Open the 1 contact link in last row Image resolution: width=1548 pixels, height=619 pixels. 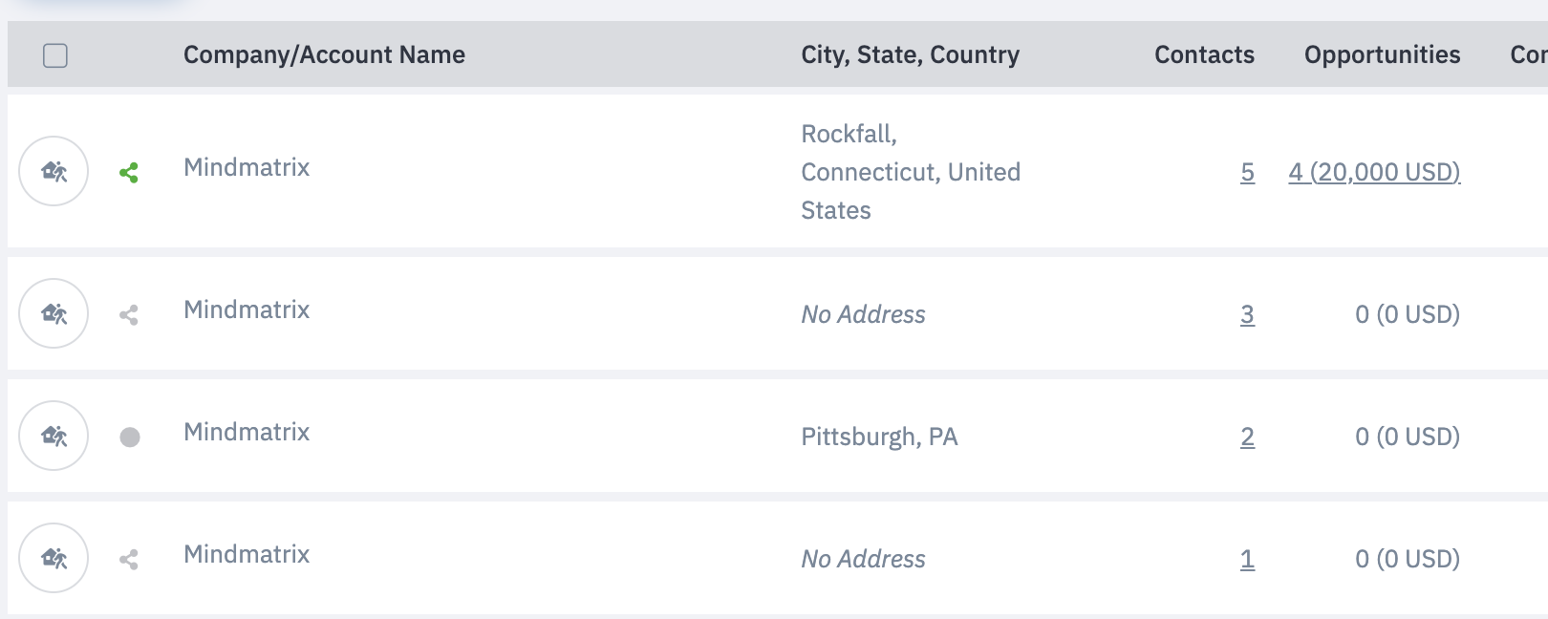tap(1247, 559)
